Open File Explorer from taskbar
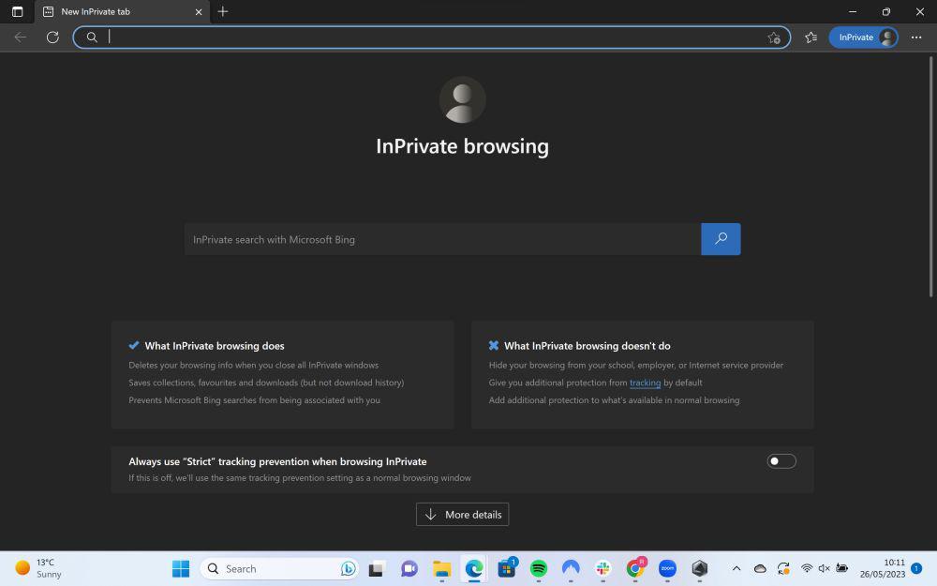The height and width of the screenshot is (586, 937). [x=441, y=569]
